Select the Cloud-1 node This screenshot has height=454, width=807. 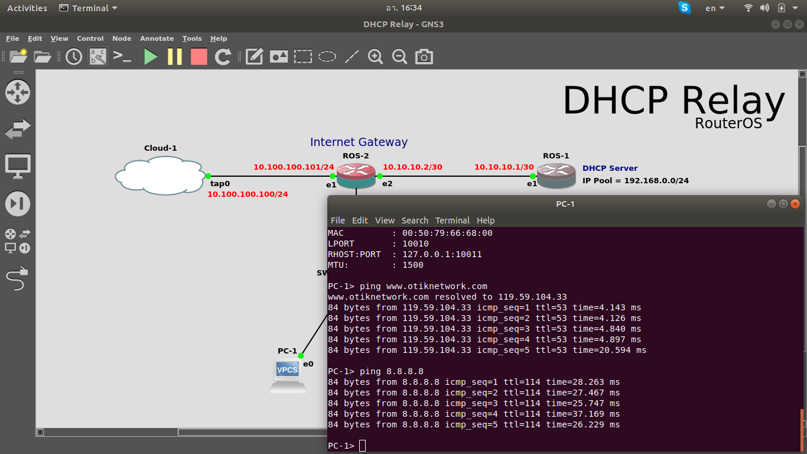161,176
